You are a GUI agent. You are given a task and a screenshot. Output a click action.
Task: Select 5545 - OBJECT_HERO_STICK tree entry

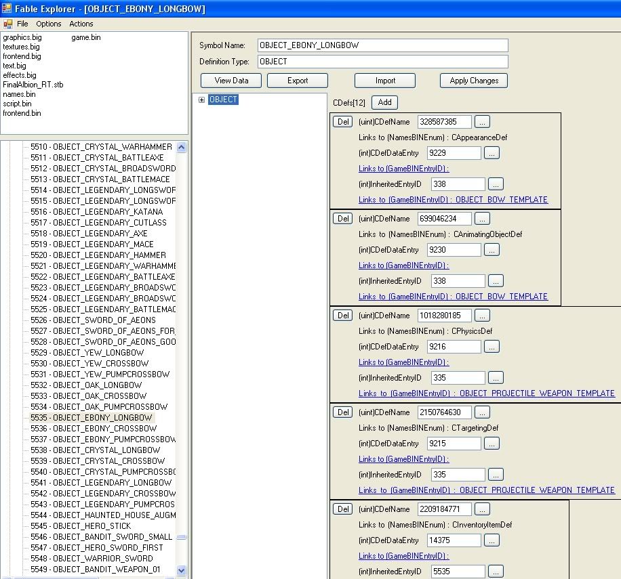point(81,526)
